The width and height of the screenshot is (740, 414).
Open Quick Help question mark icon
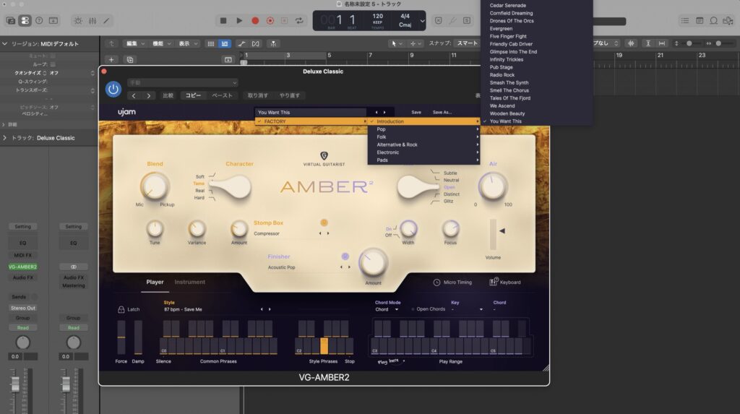(39, 21)
